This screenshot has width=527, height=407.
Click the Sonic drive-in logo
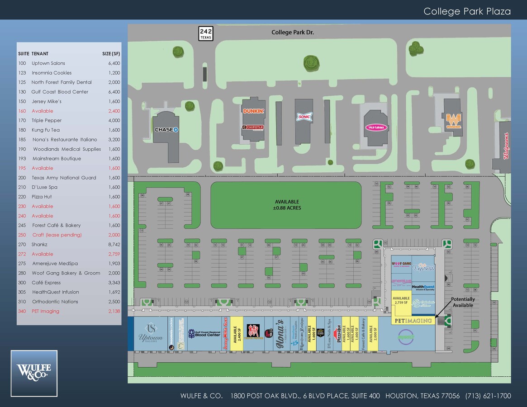click(304, 117)
